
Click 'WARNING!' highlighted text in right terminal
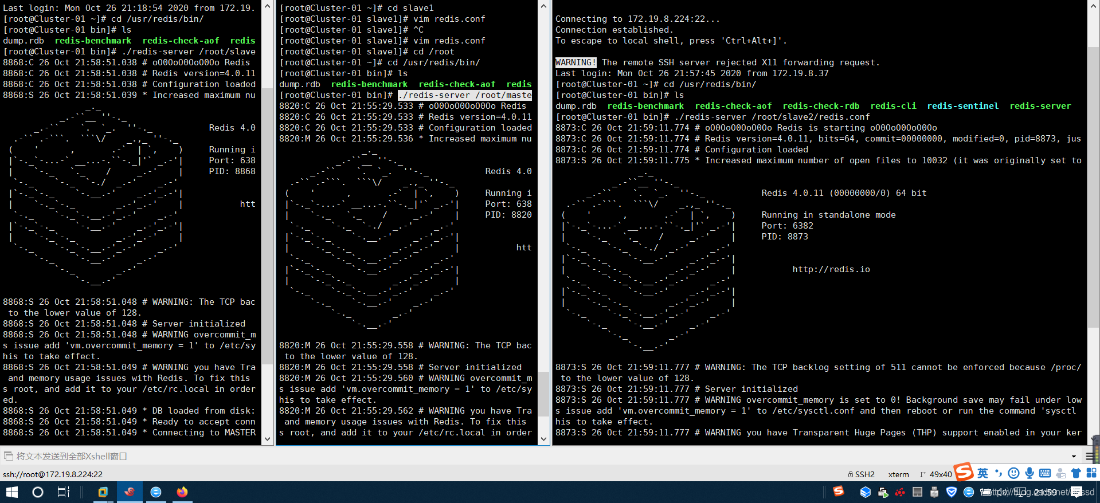click(x=576, y=62)
